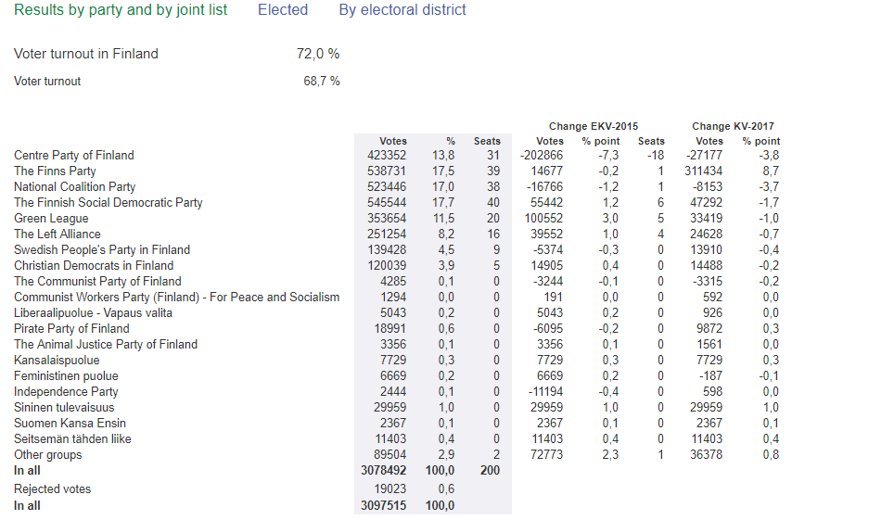Select The Finns Party name
This screenshot has height=520, width=894.
pyautogui.click(x=55, y=171)
